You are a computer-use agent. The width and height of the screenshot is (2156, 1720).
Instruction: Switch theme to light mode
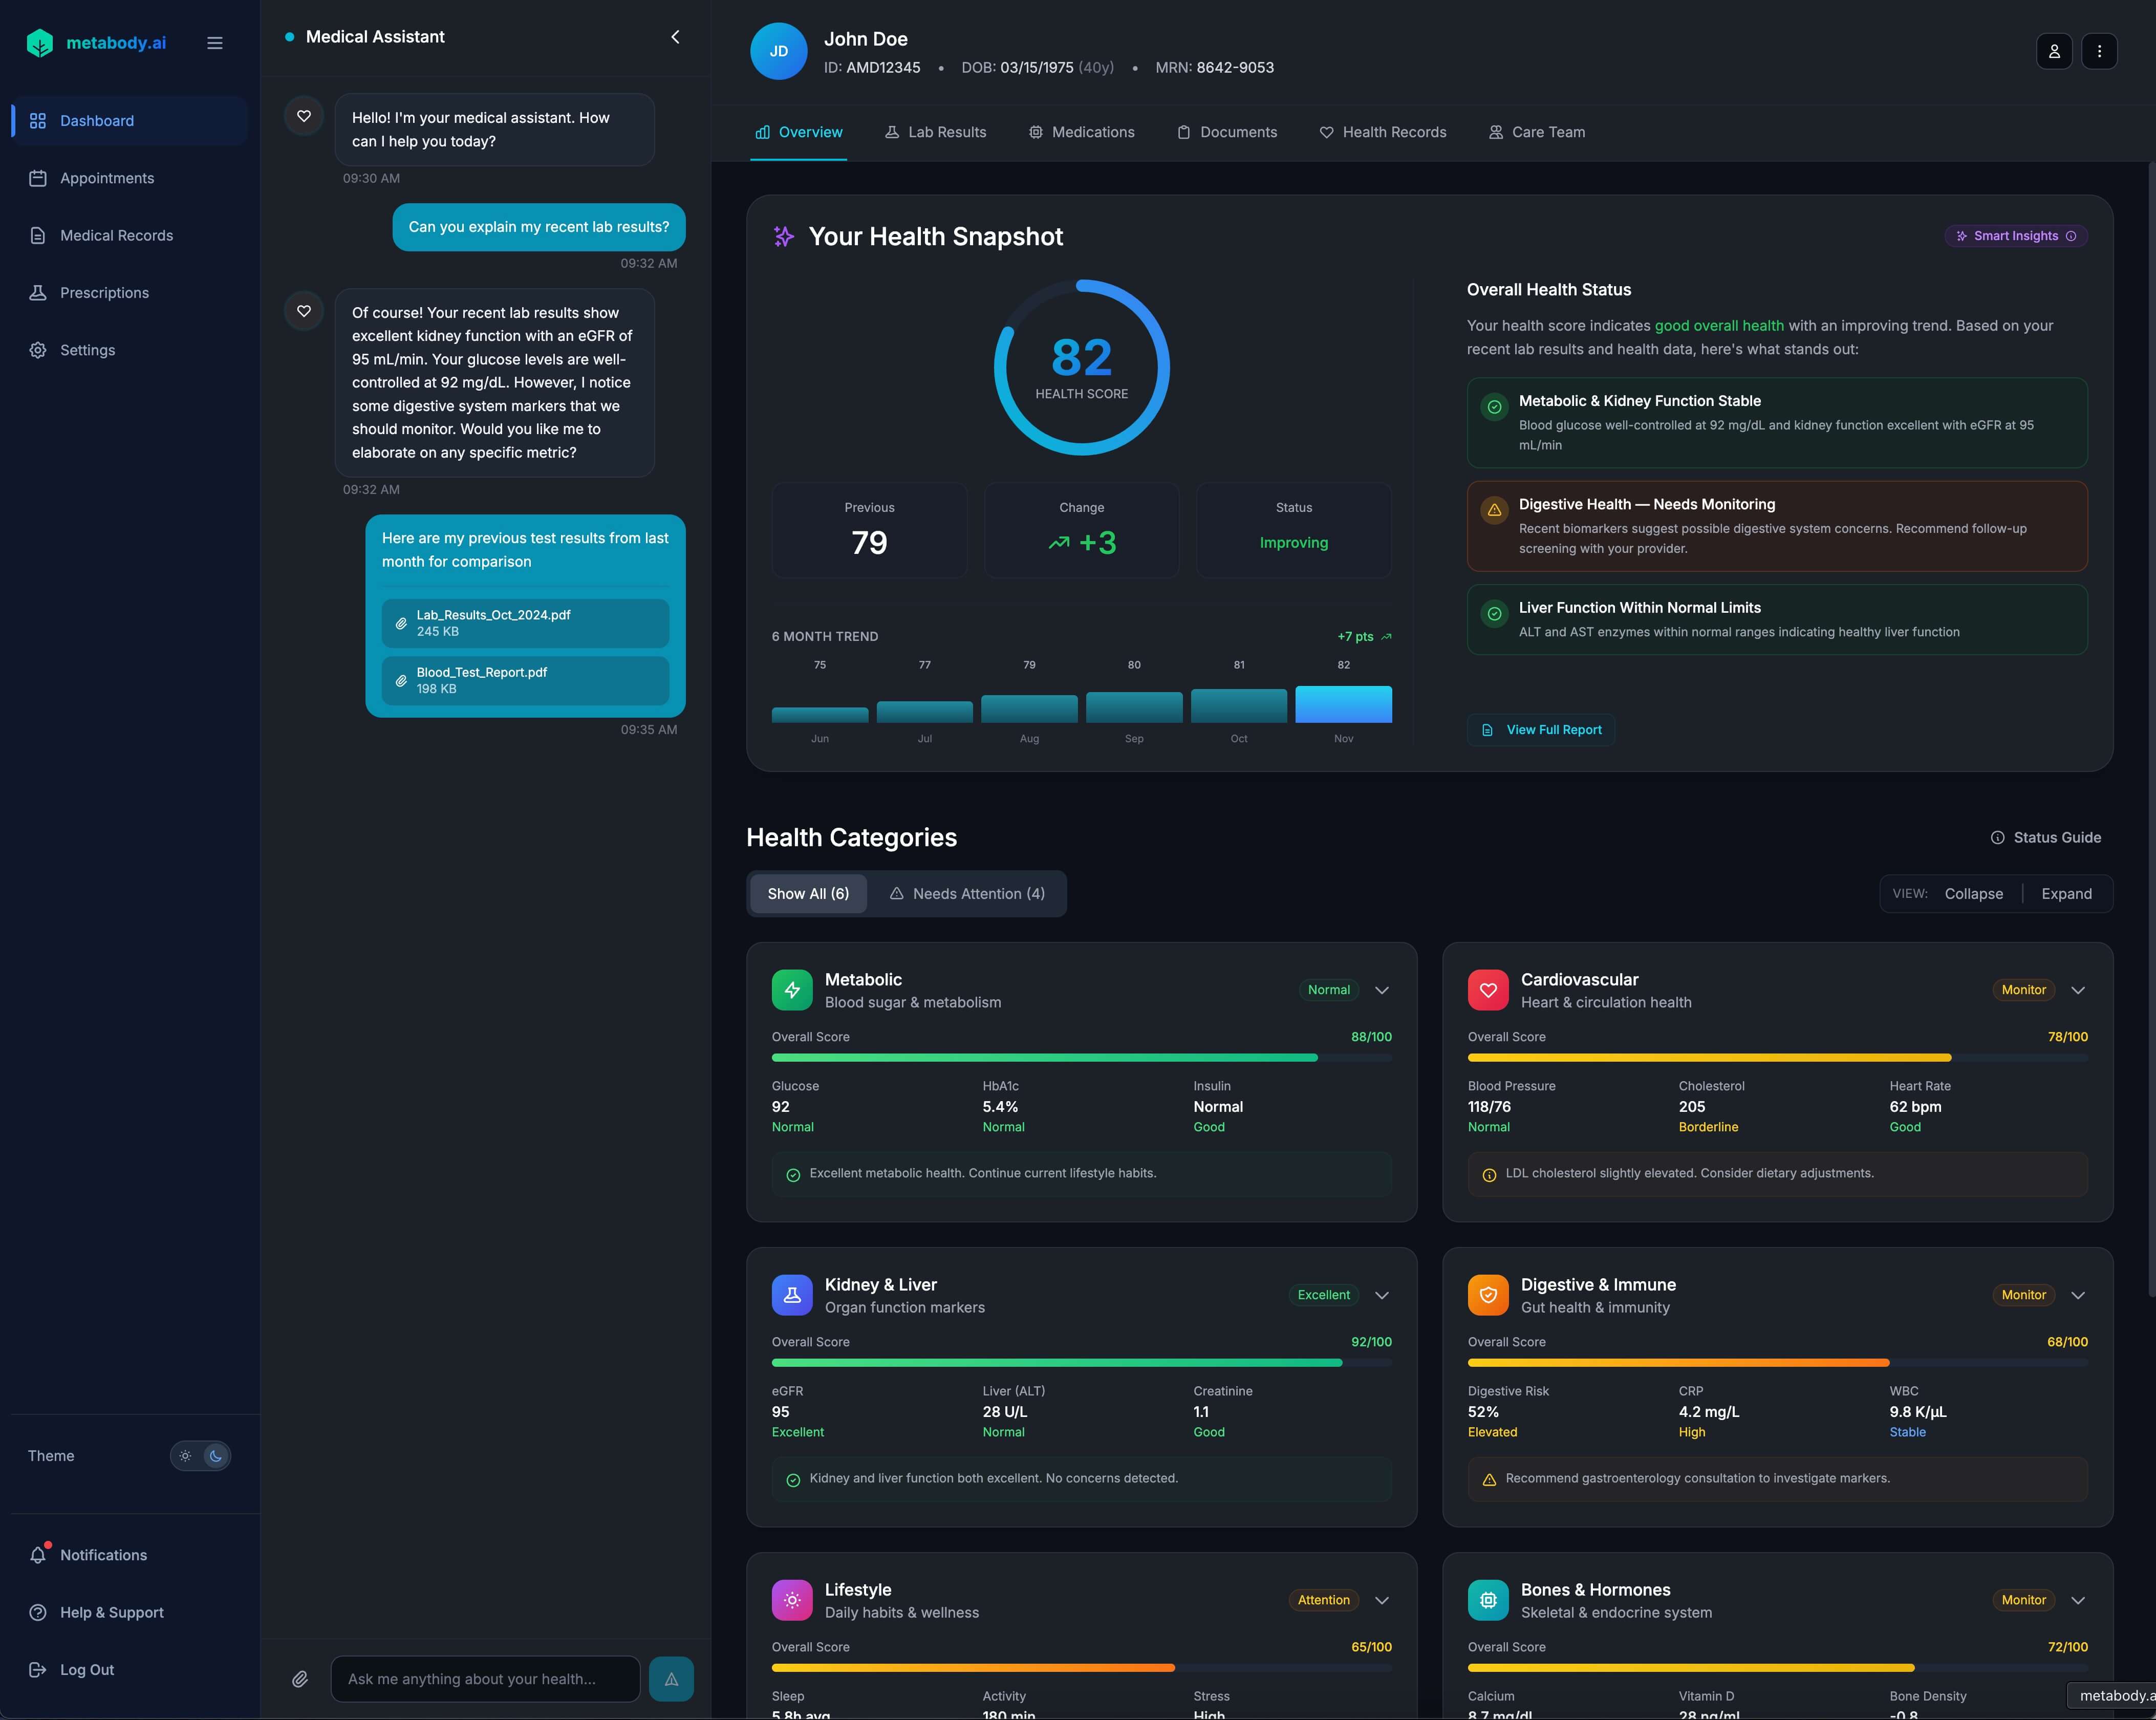(x=185, y=1456)
